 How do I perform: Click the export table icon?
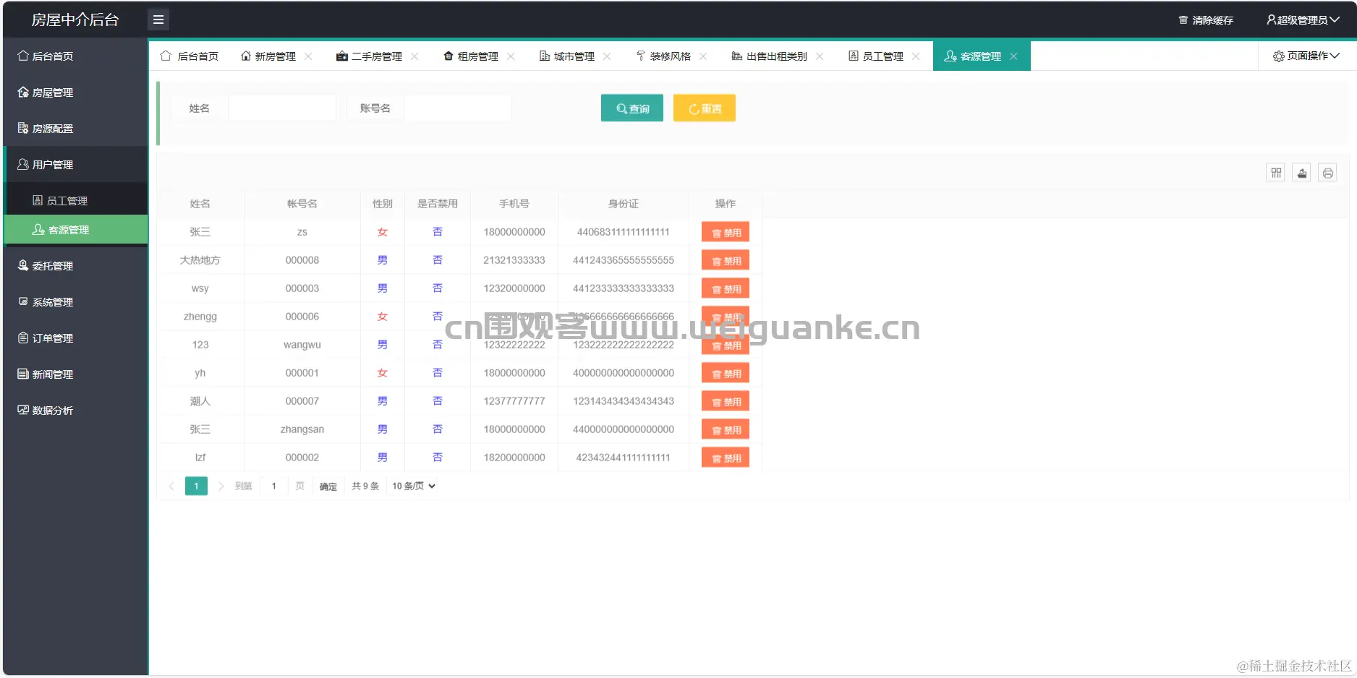pos(1302,173)
